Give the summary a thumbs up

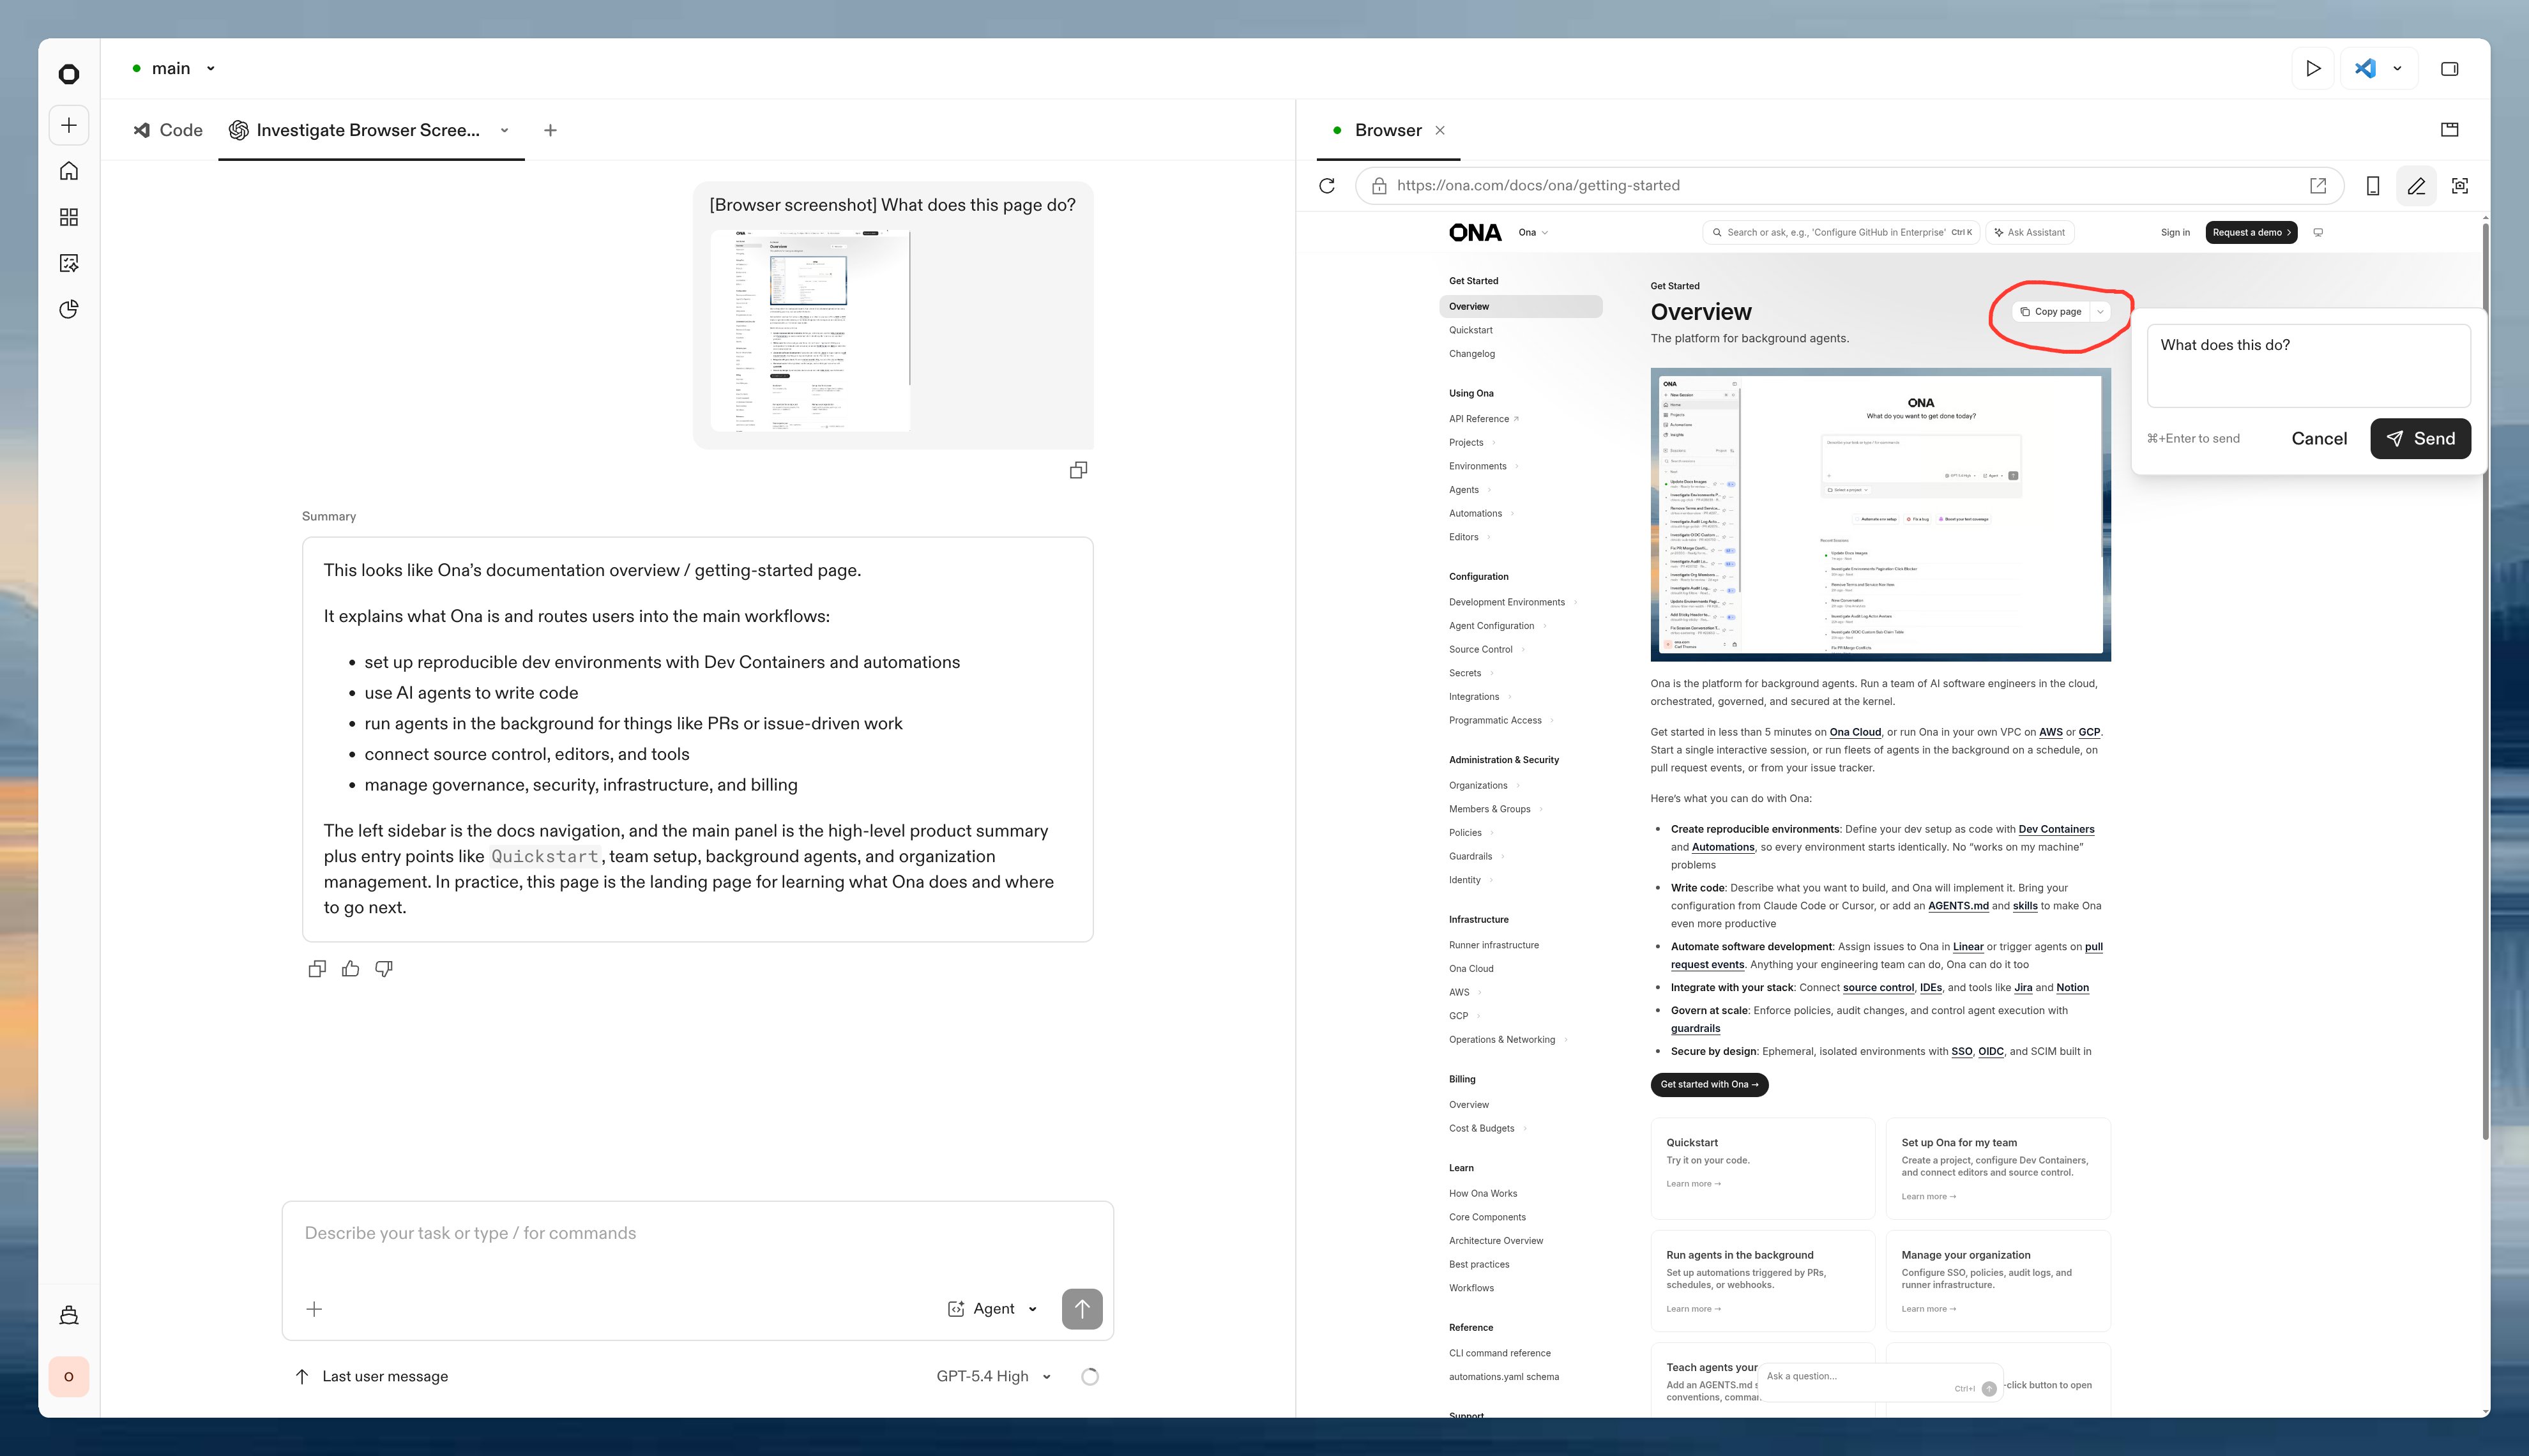350,968
